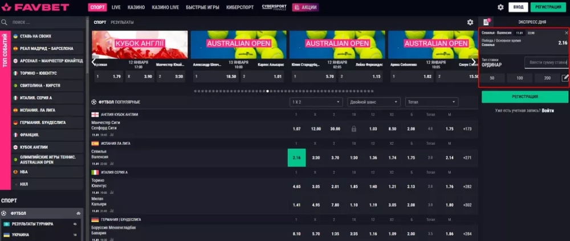The width and height of the screenshot is (570, 241).
Task: Click Germany flag of Бундеслига league
Action: [x=95, y=219]
